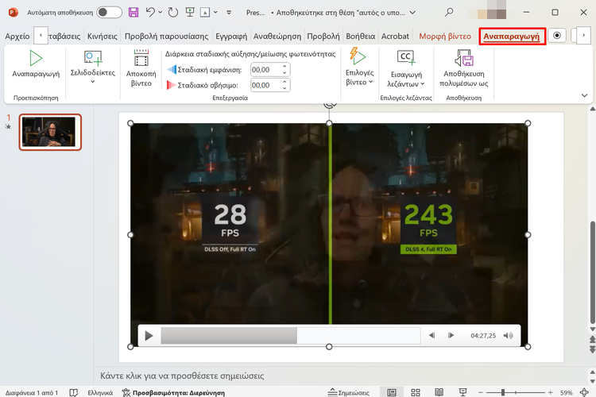Switch to Normal view icon
This screenshot has height=397, width=596.
point(392,392)
